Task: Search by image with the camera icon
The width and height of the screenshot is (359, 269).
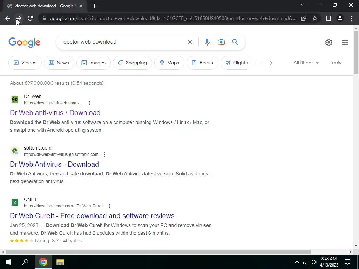Action: tap(221, 42)
